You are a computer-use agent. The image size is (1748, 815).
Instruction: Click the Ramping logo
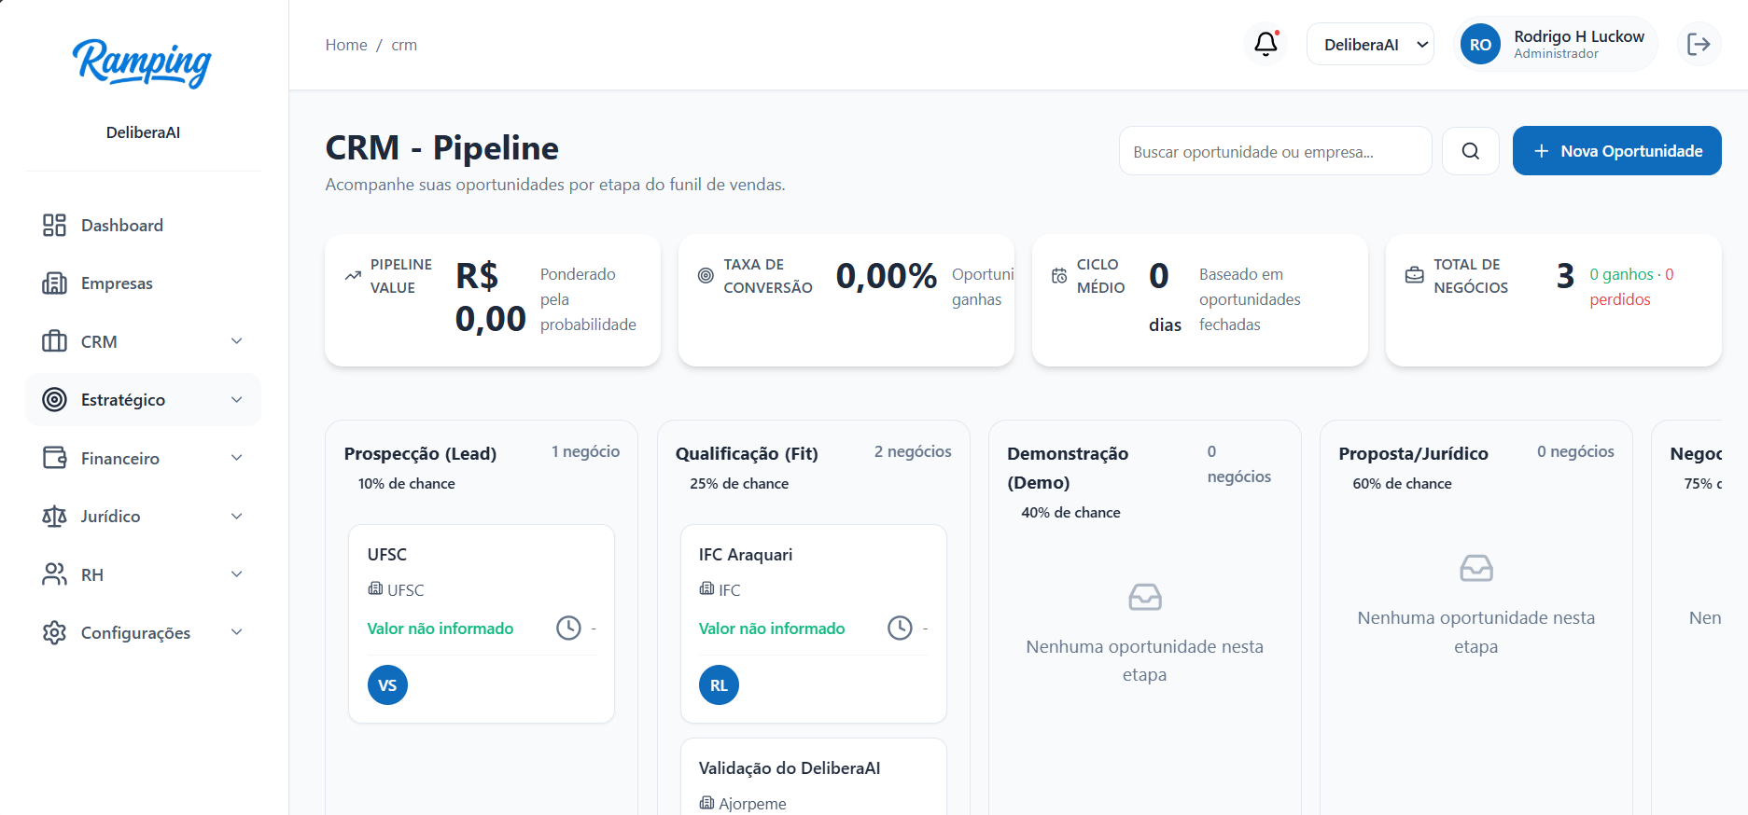pos(143,62)
